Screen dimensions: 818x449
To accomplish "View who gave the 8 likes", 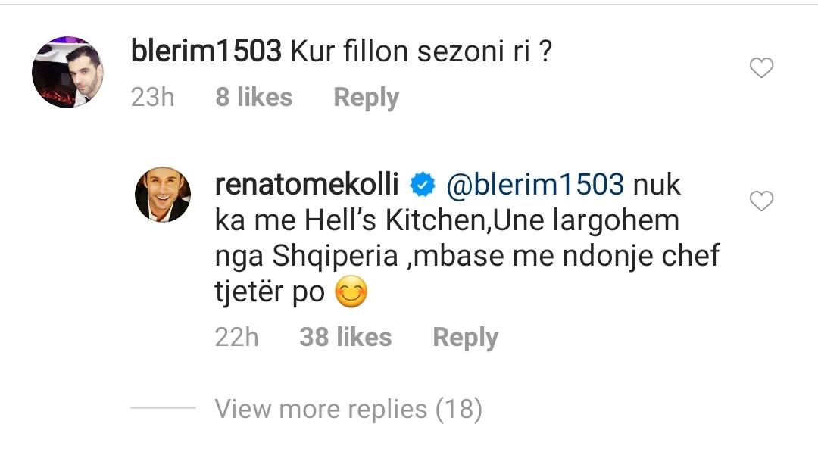I will pos(254,97).
